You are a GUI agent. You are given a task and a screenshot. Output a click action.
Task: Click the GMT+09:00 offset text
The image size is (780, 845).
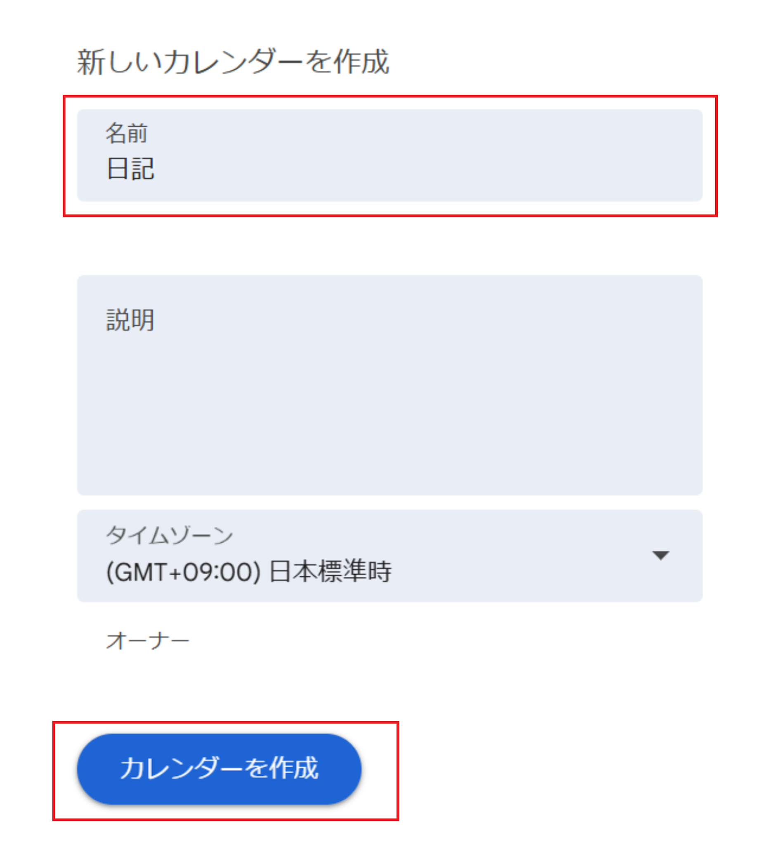click(x=183, y=572)
